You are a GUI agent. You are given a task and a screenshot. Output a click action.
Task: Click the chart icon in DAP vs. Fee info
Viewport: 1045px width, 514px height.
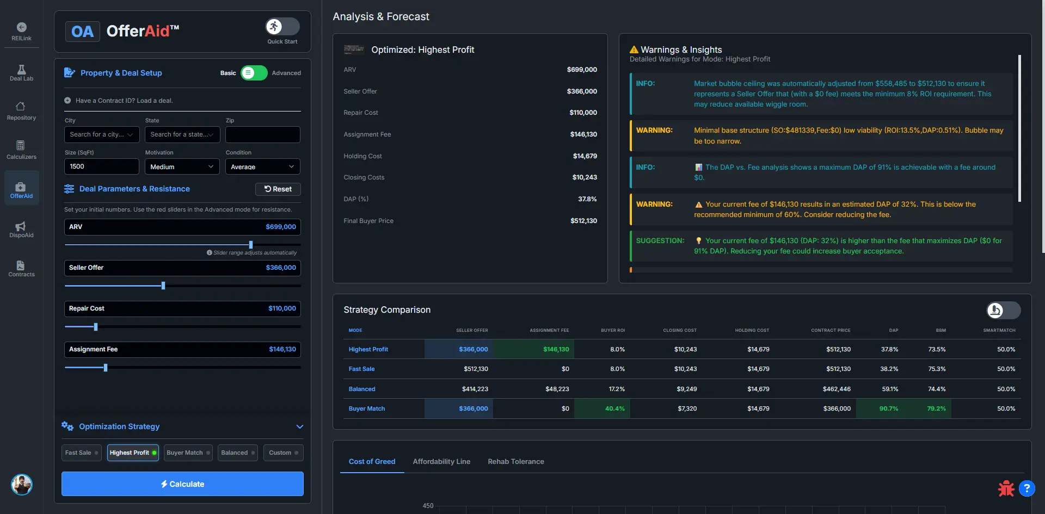coord(698,168)
